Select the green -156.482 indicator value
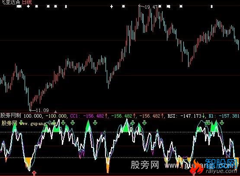 (122, 116)
